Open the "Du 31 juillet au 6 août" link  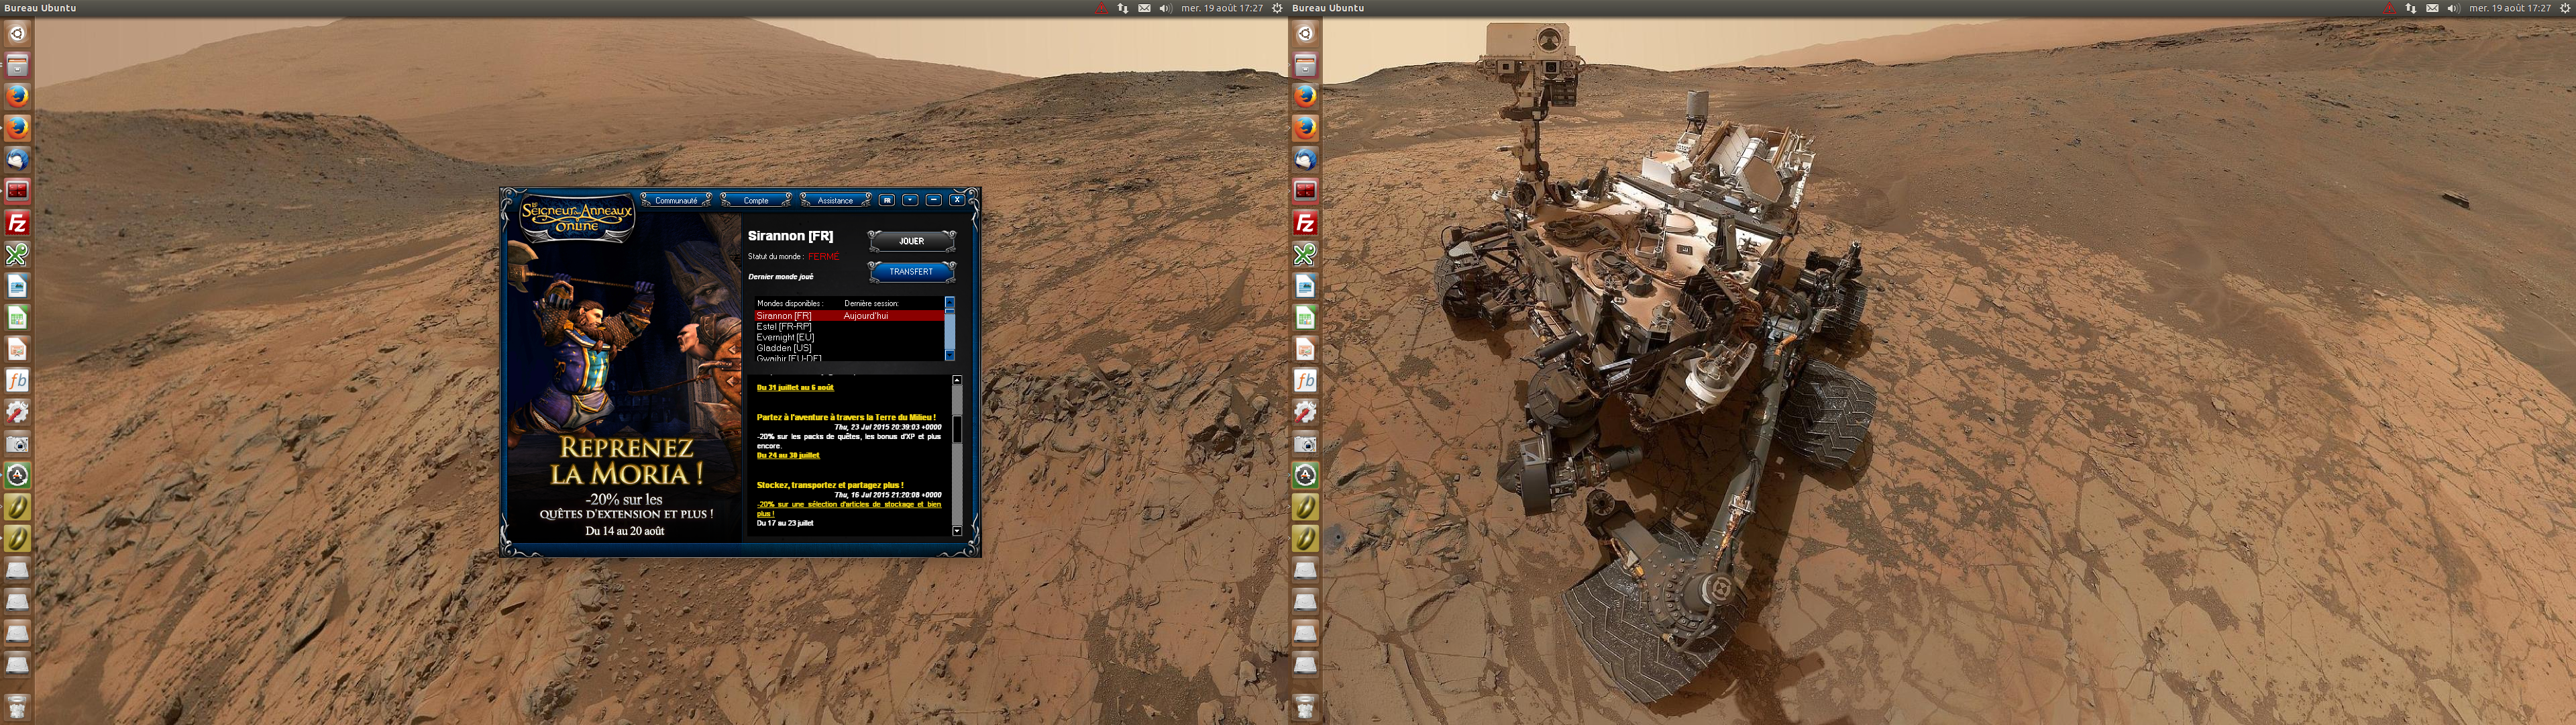point(795,387)
